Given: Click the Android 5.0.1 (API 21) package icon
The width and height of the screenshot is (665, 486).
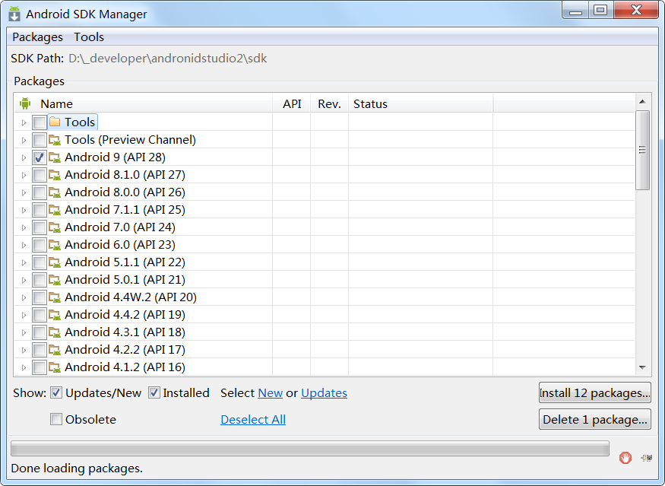Looking at the screenshot, I should pyautogui.click(x=54, y=280).
